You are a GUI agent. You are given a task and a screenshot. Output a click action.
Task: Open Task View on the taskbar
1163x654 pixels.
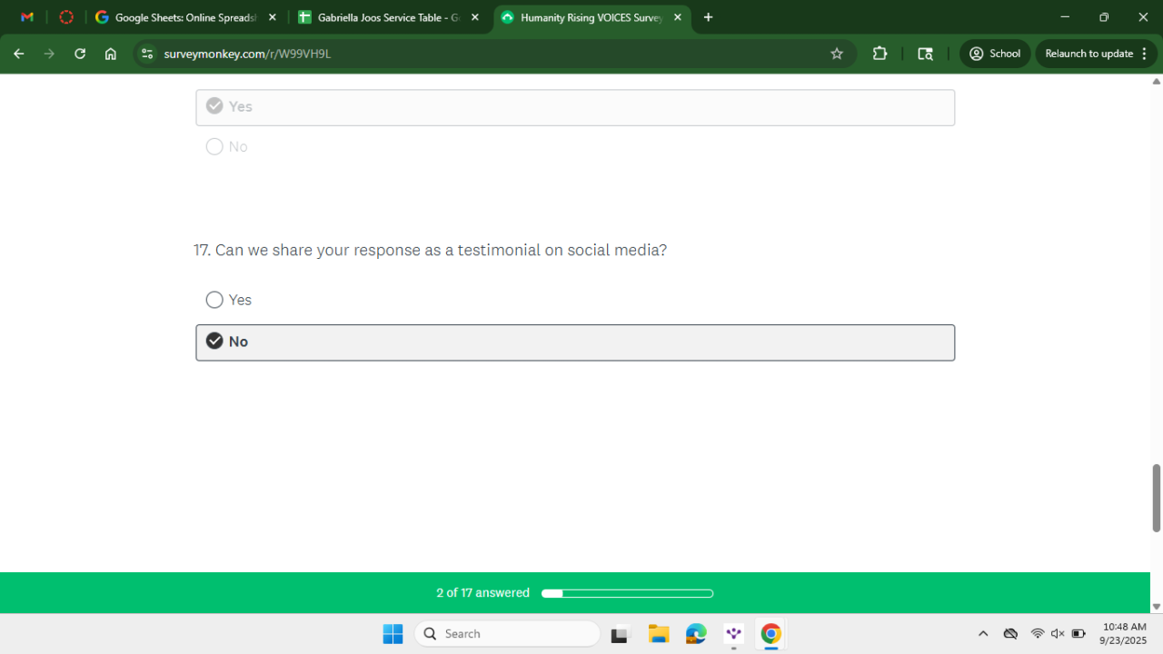[x=620, y=634]
